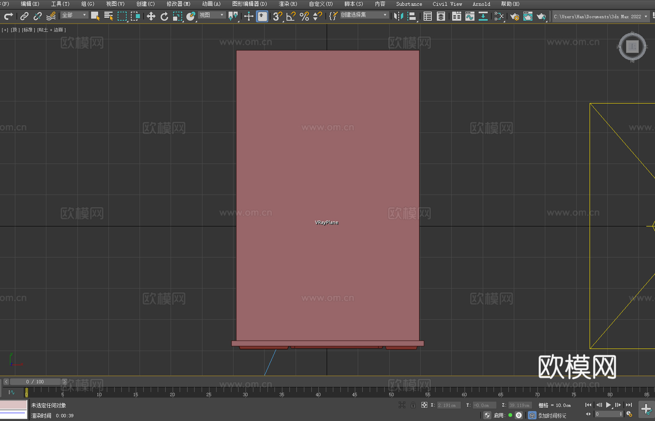Activate the Select and Move tool

pyautogui.click(x=151, y=16)
